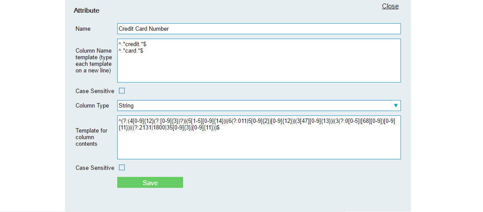
Task: Enable Case Sensitive for column name template
Action: (x=122, y=91)
